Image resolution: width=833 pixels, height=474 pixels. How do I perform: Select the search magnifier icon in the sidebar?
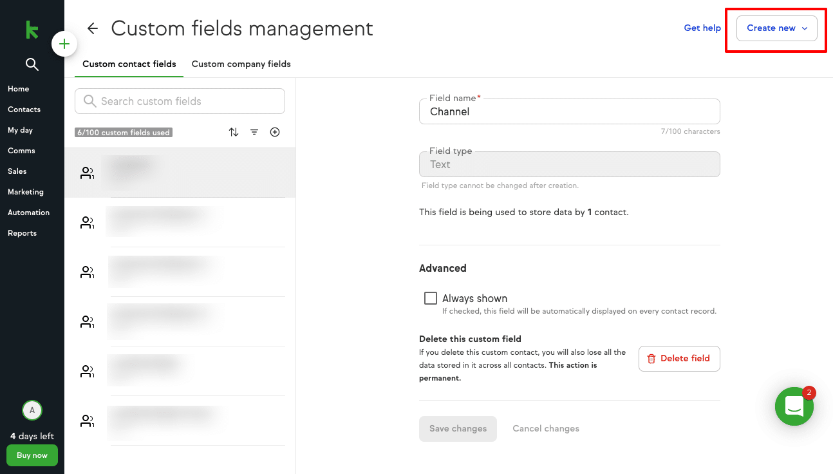tap(32, 64)
